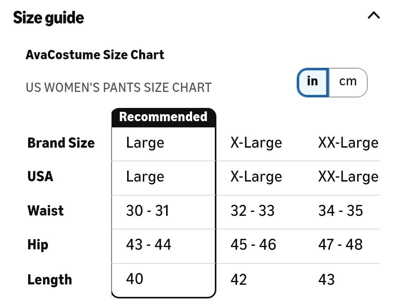Click US WOMEN'S PANTS SIZE CHART subtitle
393x307 pixels.
point(119,88)
